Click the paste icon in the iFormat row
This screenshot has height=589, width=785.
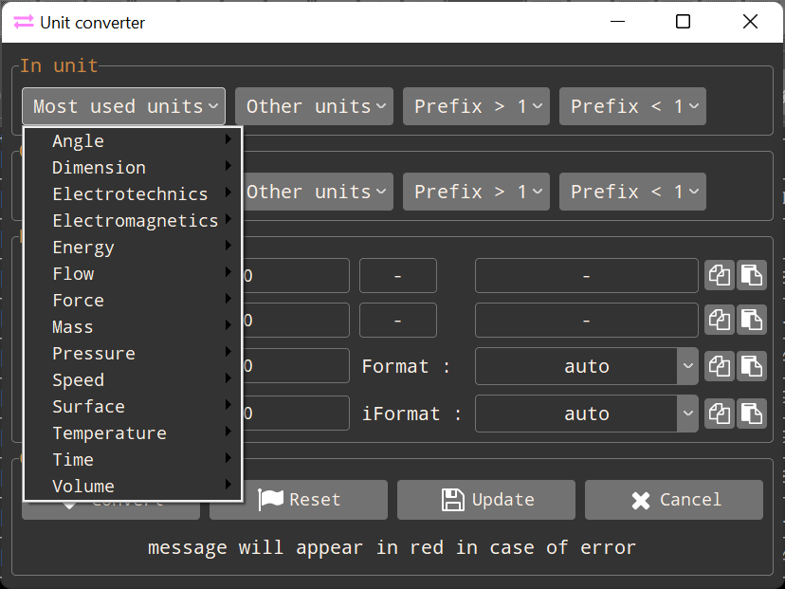point(752,414)
